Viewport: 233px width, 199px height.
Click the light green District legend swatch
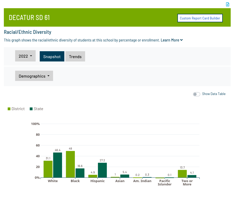click(x=9, y=109)
